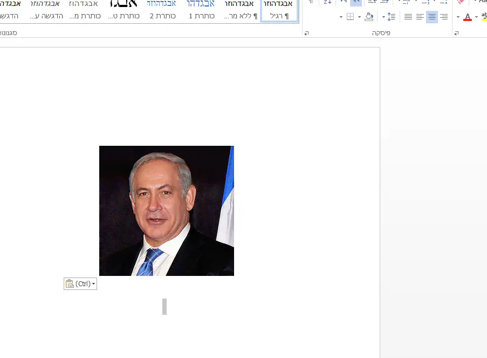Open the paragraph (פיסקה) settings dialog launcher
Viewport: 487px width, 358px height.
pos(306,33)
